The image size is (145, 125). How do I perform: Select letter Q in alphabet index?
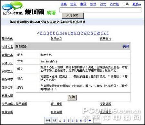(x=85, y=33)
